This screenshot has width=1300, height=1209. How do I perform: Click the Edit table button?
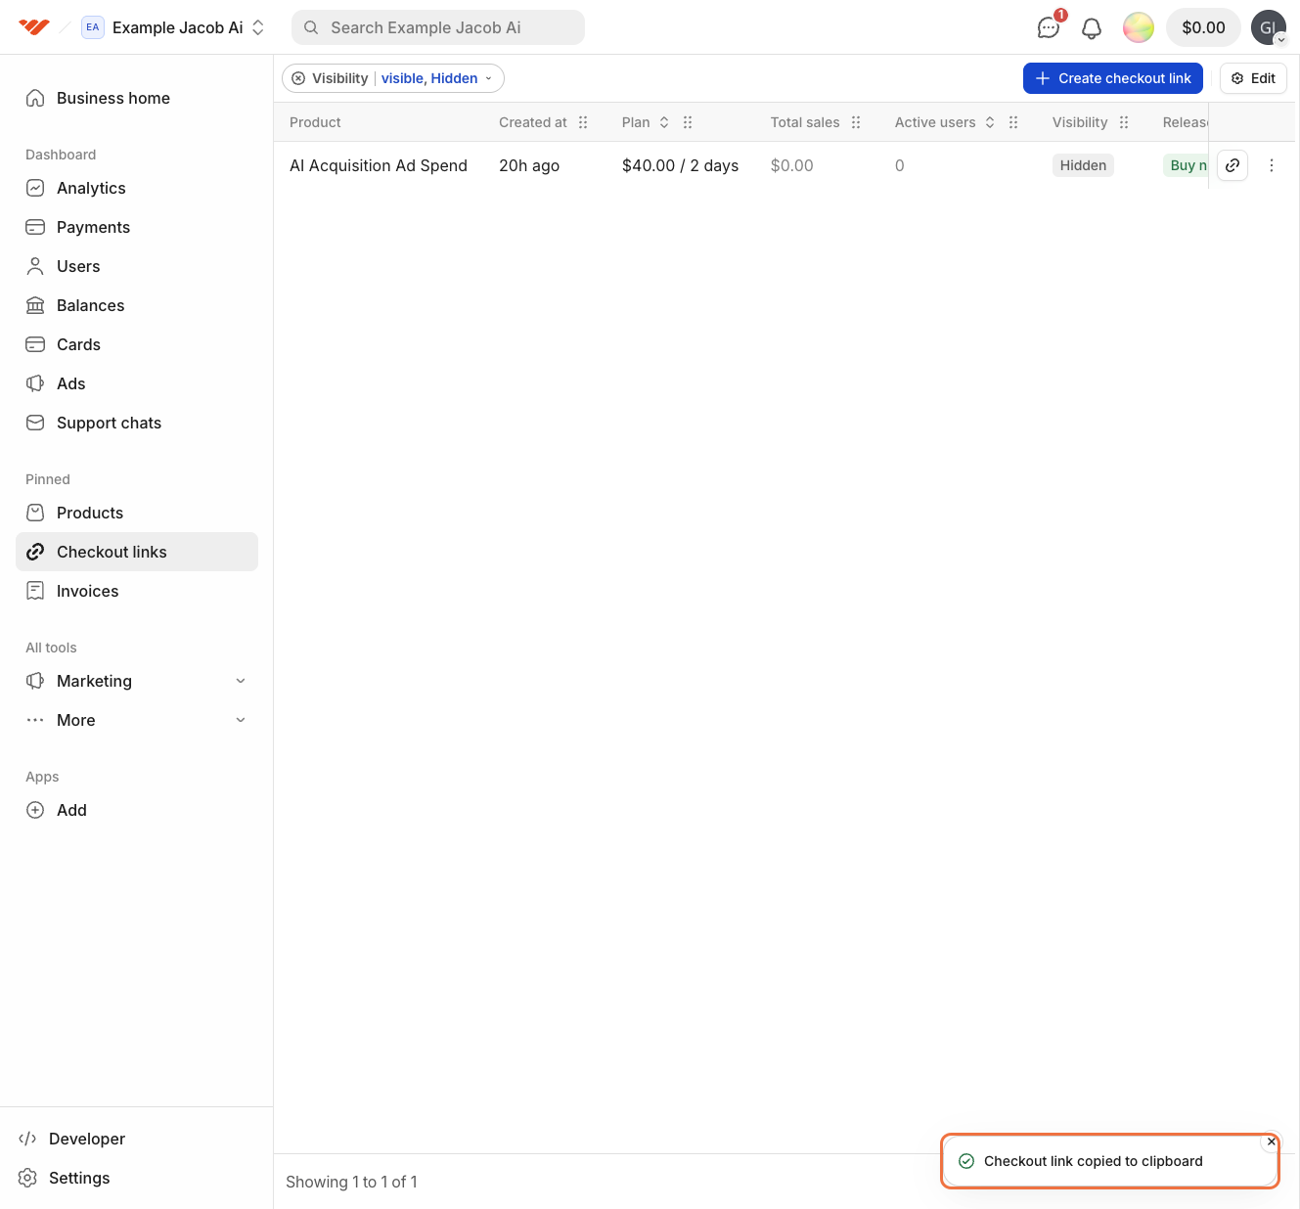tap(1253, 78)
